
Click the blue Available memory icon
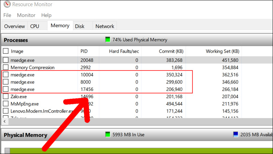tap(235, 134)
